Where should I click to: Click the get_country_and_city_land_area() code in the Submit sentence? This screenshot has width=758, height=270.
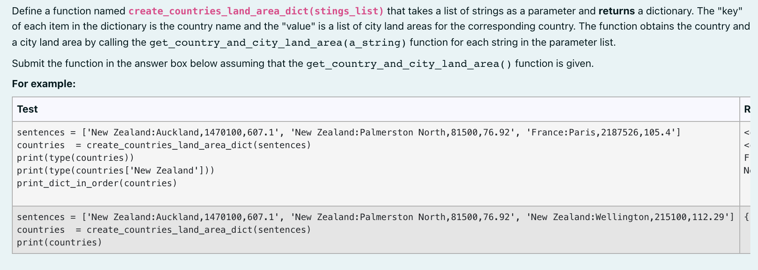coord(409,64)
